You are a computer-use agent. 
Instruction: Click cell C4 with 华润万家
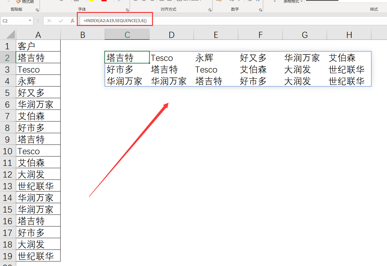coord(127,81)
